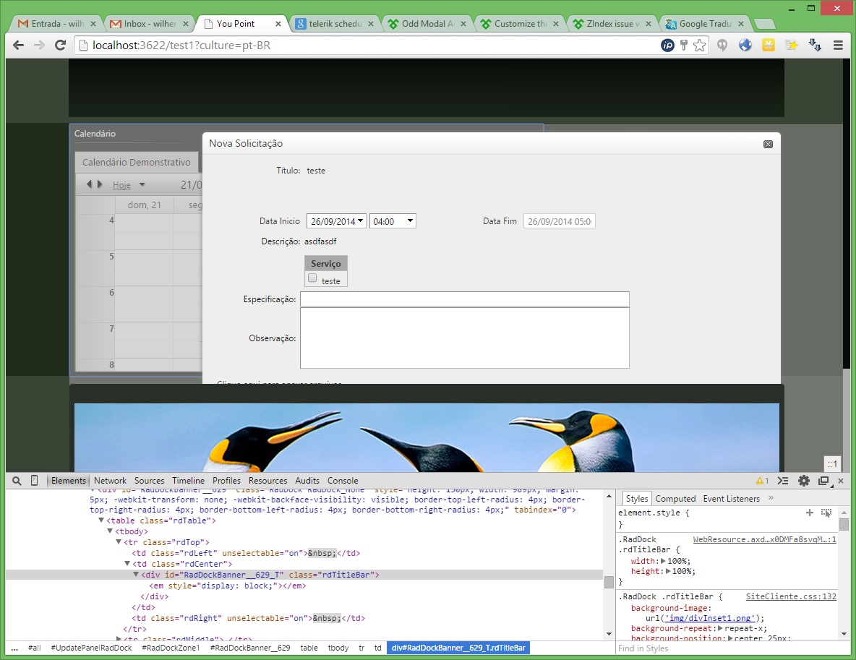Click the Observação text area
The width and height of the screenshot is (856, 660).
pos(465,338)
